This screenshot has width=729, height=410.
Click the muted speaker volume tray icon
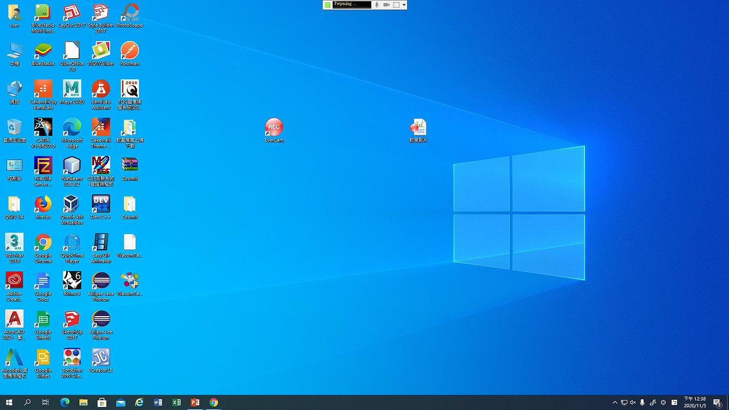[633, 403]
